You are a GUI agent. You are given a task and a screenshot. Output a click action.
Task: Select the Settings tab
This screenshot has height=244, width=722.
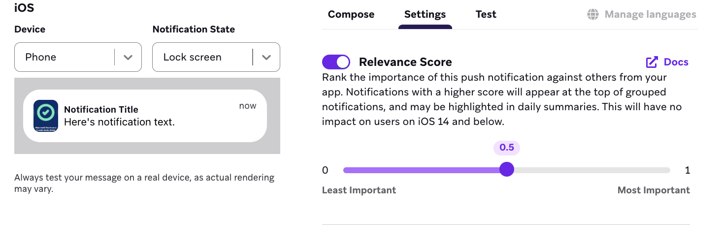(x=425, y=15)
